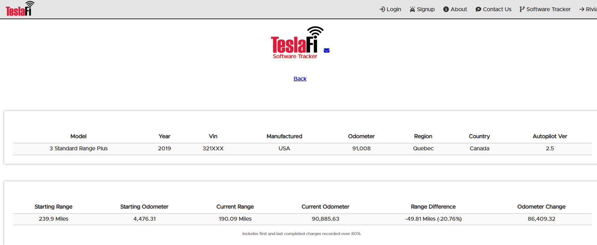Open the Signup menu item
This screenshot has height=245, width=597.
coord(422,9)
